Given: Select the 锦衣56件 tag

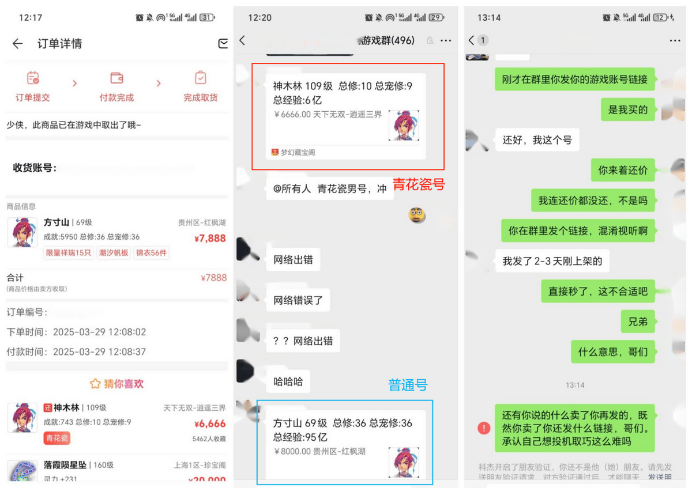Looking at the screenshot, I should [x=151, y=253].
